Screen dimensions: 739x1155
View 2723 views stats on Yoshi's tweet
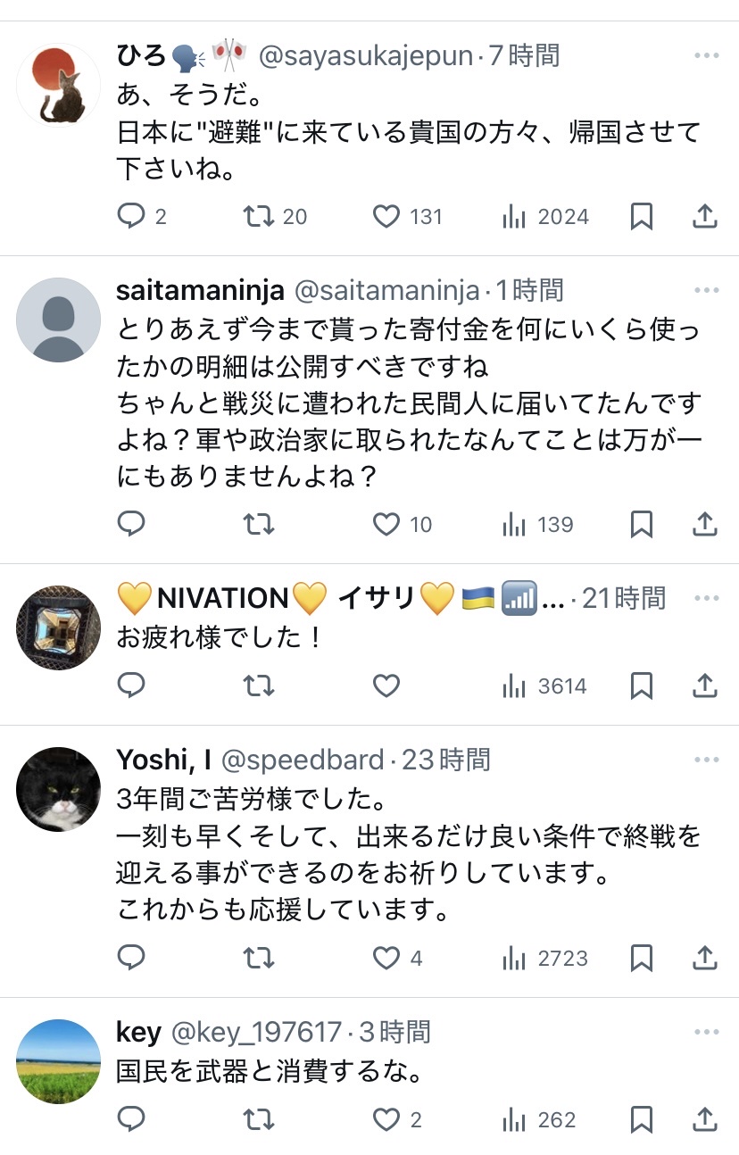click(x=544, y=958)
